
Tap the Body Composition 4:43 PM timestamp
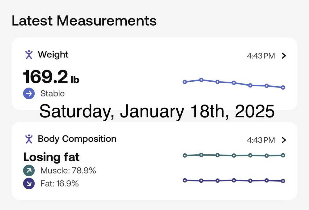tap(261, 140)
